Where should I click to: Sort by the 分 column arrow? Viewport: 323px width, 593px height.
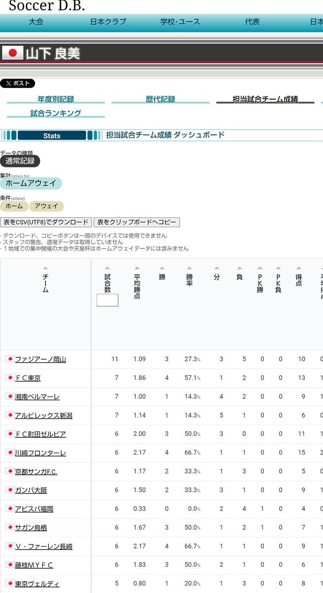216,268
